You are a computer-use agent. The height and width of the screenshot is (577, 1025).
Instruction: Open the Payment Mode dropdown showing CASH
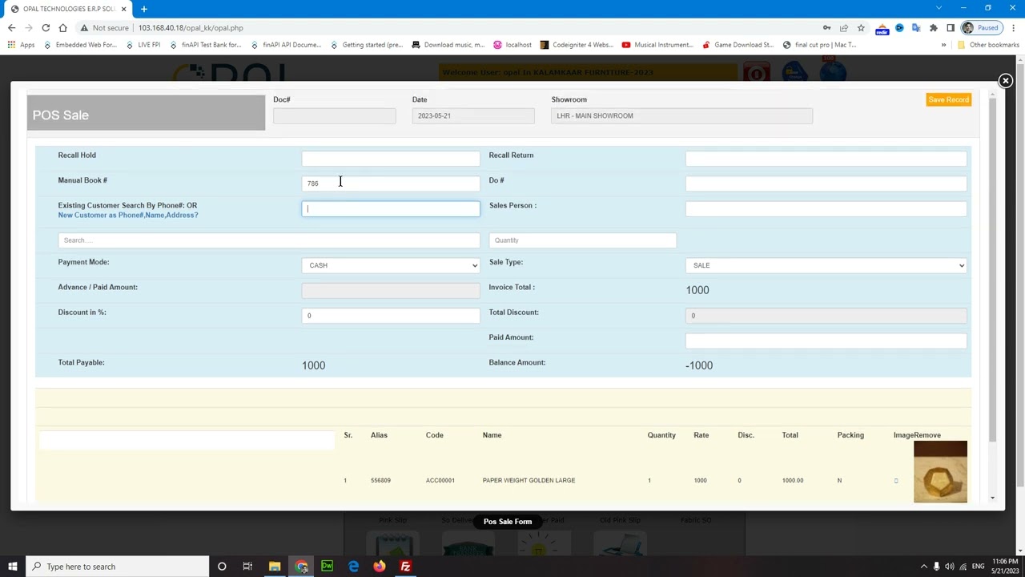tap(391, 265)
